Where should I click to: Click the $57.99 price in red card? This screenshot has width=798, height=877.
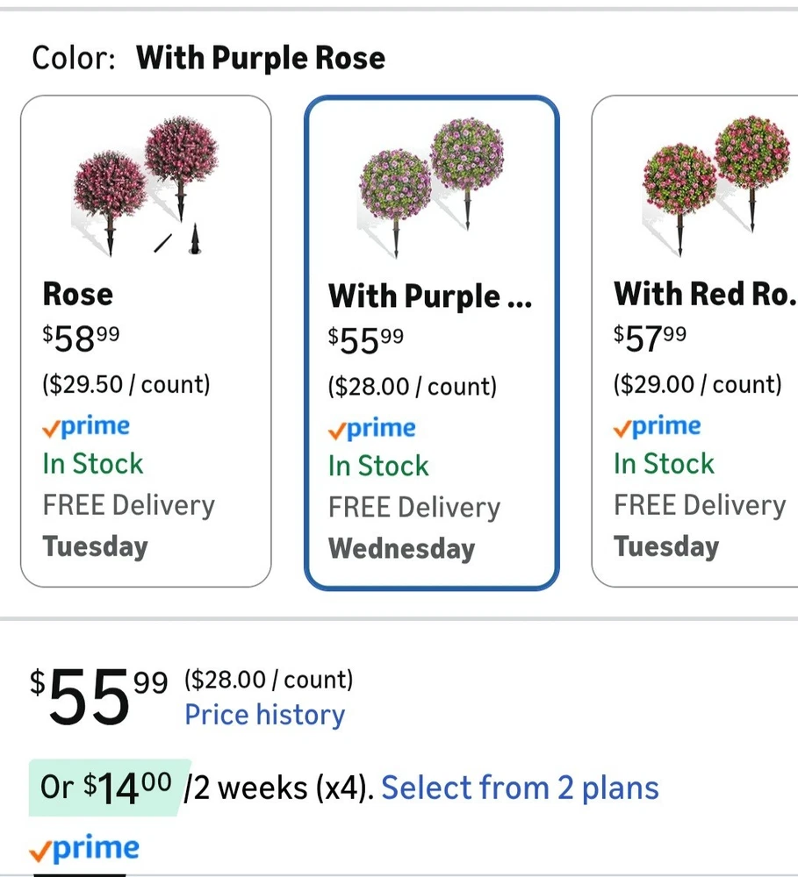650,339
